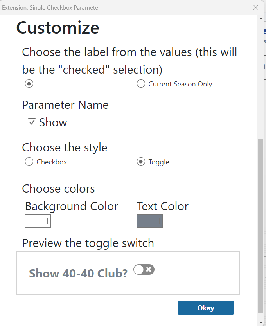Select the blank-label radio option
The height and width of the screenshot is (326, 266).
pyautogui.click(x=29, y=84)
